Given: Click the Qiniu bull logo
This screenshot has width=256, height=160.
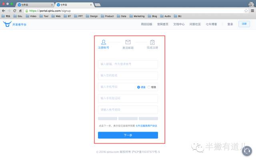Looking at the screenshot, I should point(7,24).
